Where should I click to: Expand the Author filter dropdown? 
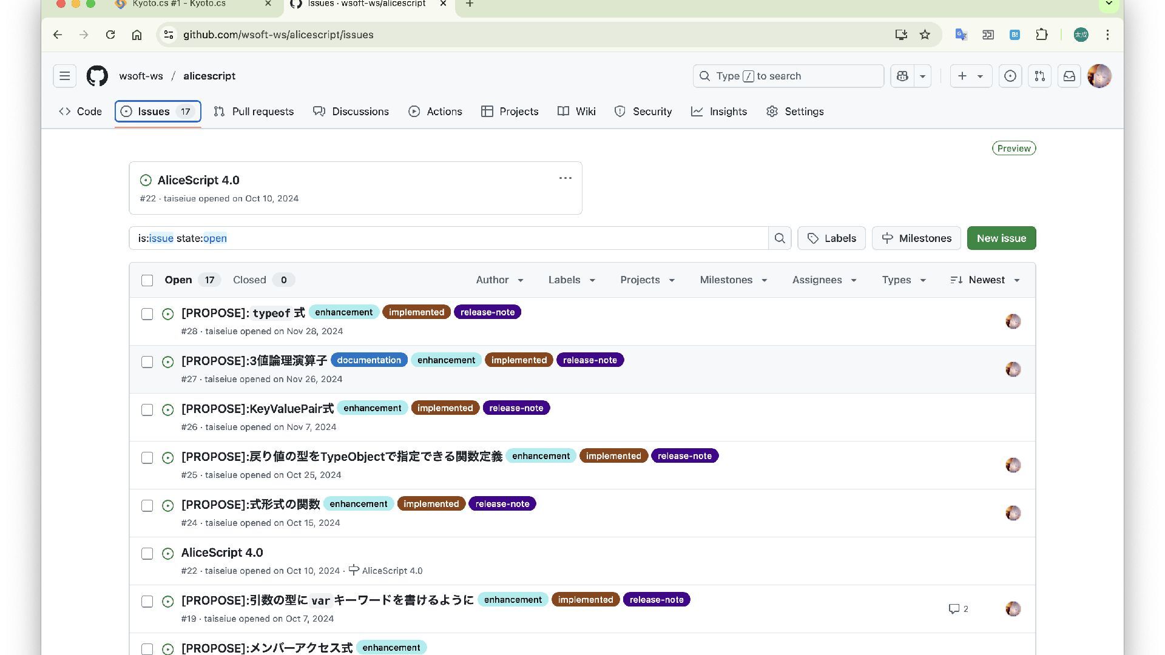click(x=499, y=280)
